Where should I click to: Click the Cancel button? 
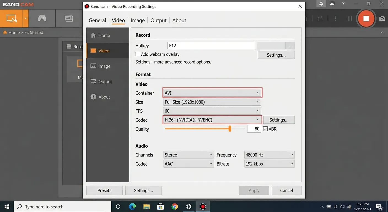point(286,190)
